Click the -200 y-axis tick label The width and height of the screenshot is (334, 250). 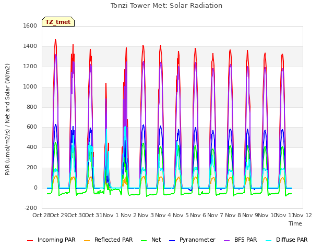31,208
